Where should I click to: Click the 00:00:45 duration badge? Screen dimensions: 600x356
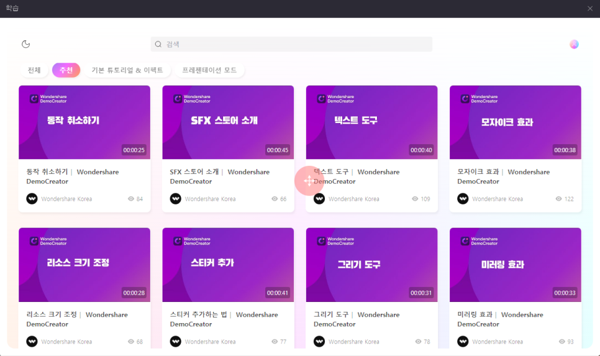tap(278, 150)
